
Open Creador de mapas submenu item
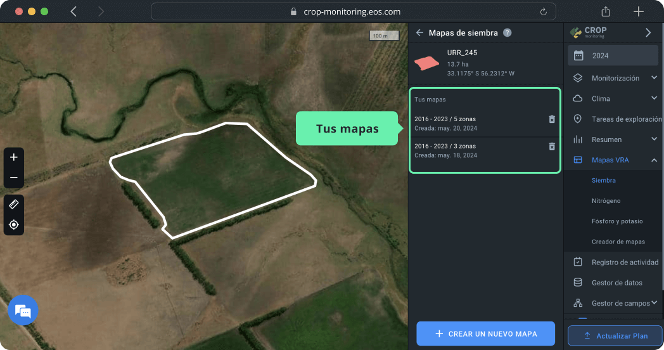pyautogui.click(x=618, y=242)
